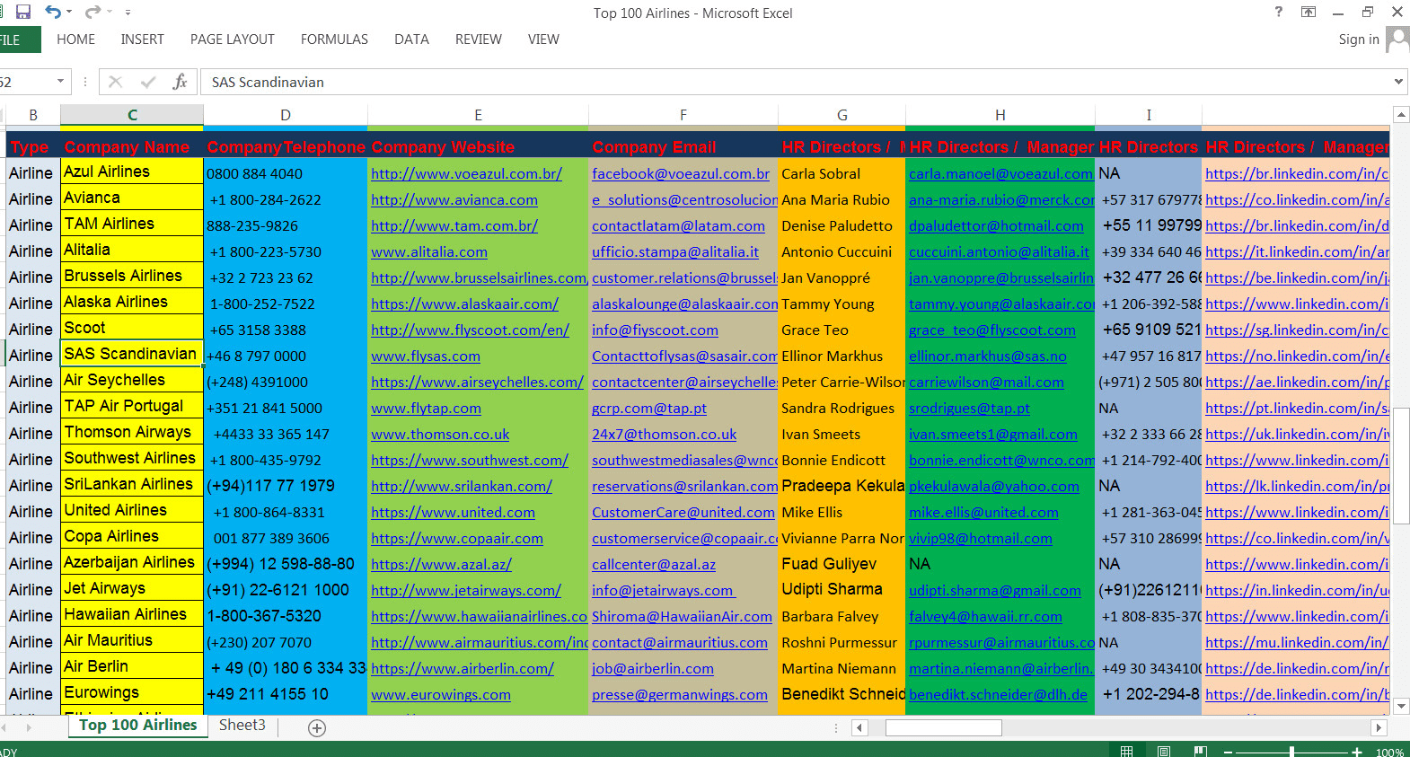This screenshot has width=1410, height=757.
Task: Click the Redo arrow icon
Action: point(93,12)
